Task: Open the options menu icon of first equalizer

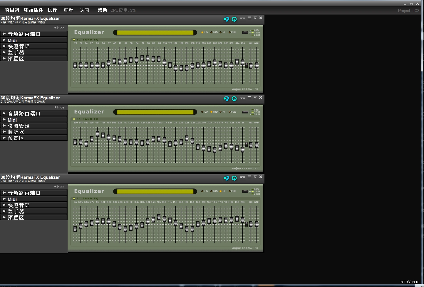Action: 243,18
